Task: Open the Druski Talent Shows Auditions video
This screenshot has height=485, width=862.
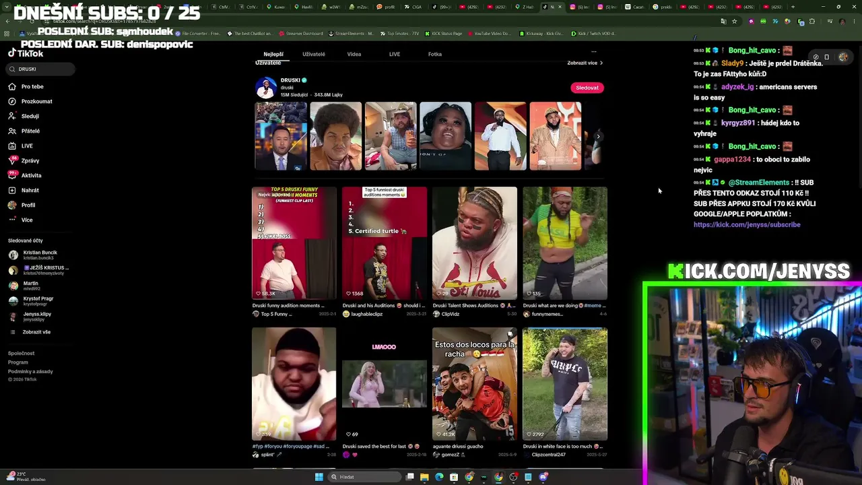Action: 475,243
